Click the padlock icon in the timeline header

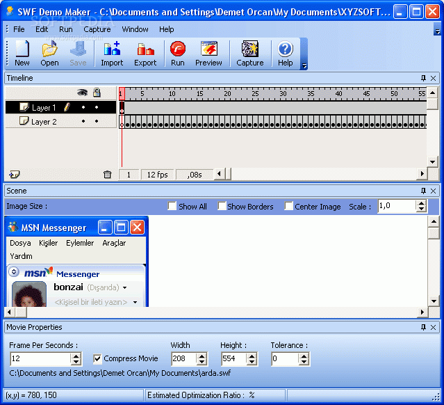tap(97, 93)
